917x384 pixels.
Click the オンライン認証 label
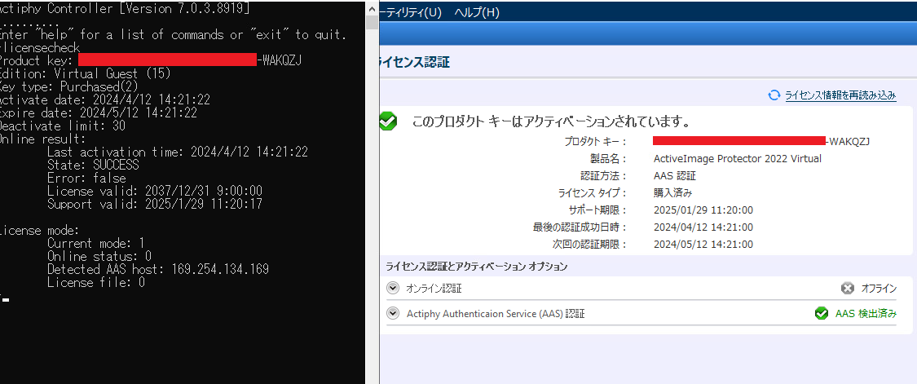pos(434,288)
